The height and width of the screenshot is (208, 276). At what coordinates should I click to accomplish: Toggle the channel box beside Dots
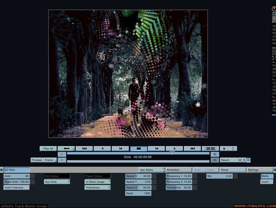click(33, 176)
